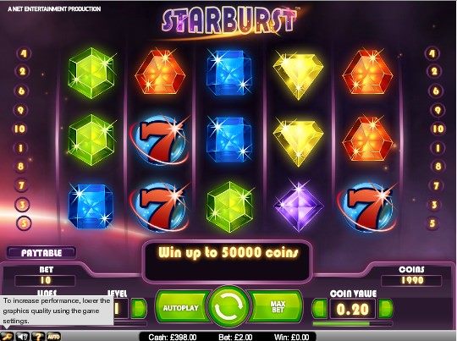Open game settings wrench icon
Image resolution: width=457 pixels, height=341 pixels.
tap(7, 336)
